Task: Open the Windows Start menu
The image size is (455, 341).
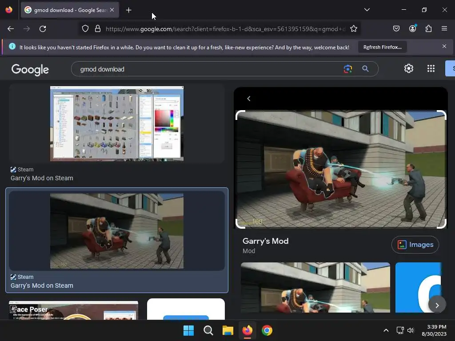Action: (188, 330)
